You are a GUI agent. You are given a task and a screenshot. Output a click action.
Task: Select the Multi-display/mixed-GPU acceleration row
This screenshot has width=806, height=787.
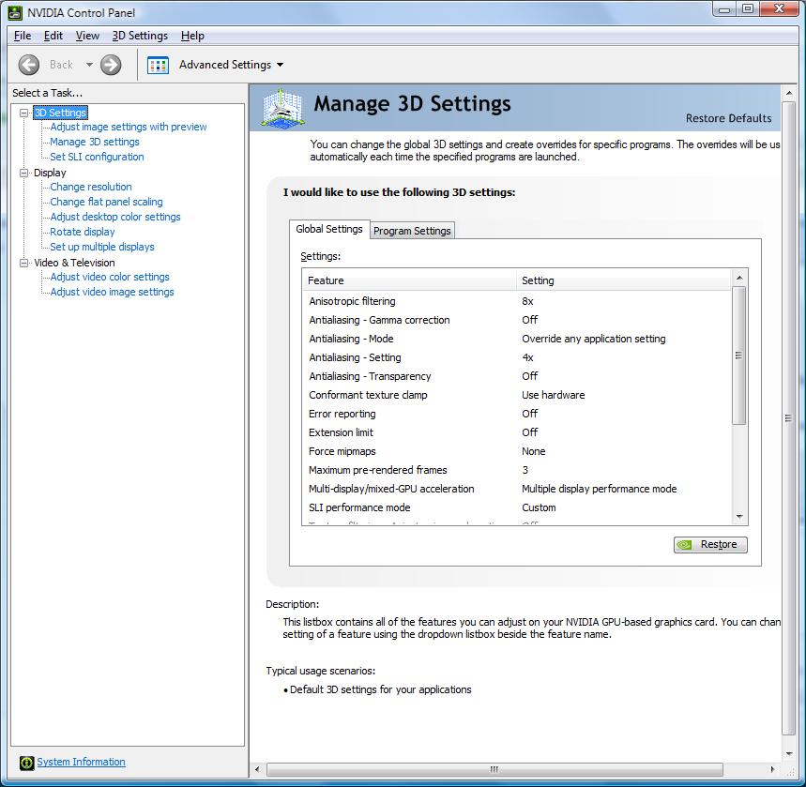tap(517, 489)
